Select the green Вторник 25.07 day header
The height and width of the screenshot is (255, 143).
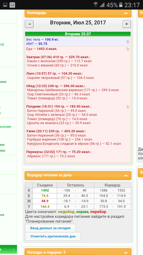click(x=78, y=34)
